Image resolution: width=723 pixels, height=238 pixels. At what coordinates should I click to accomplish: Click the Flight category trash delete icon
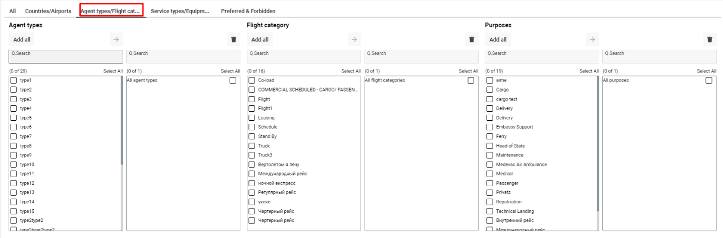[471, 39]
